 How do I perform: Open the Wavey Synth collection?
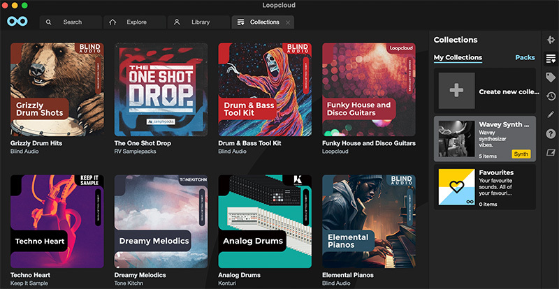pos(484,139)
